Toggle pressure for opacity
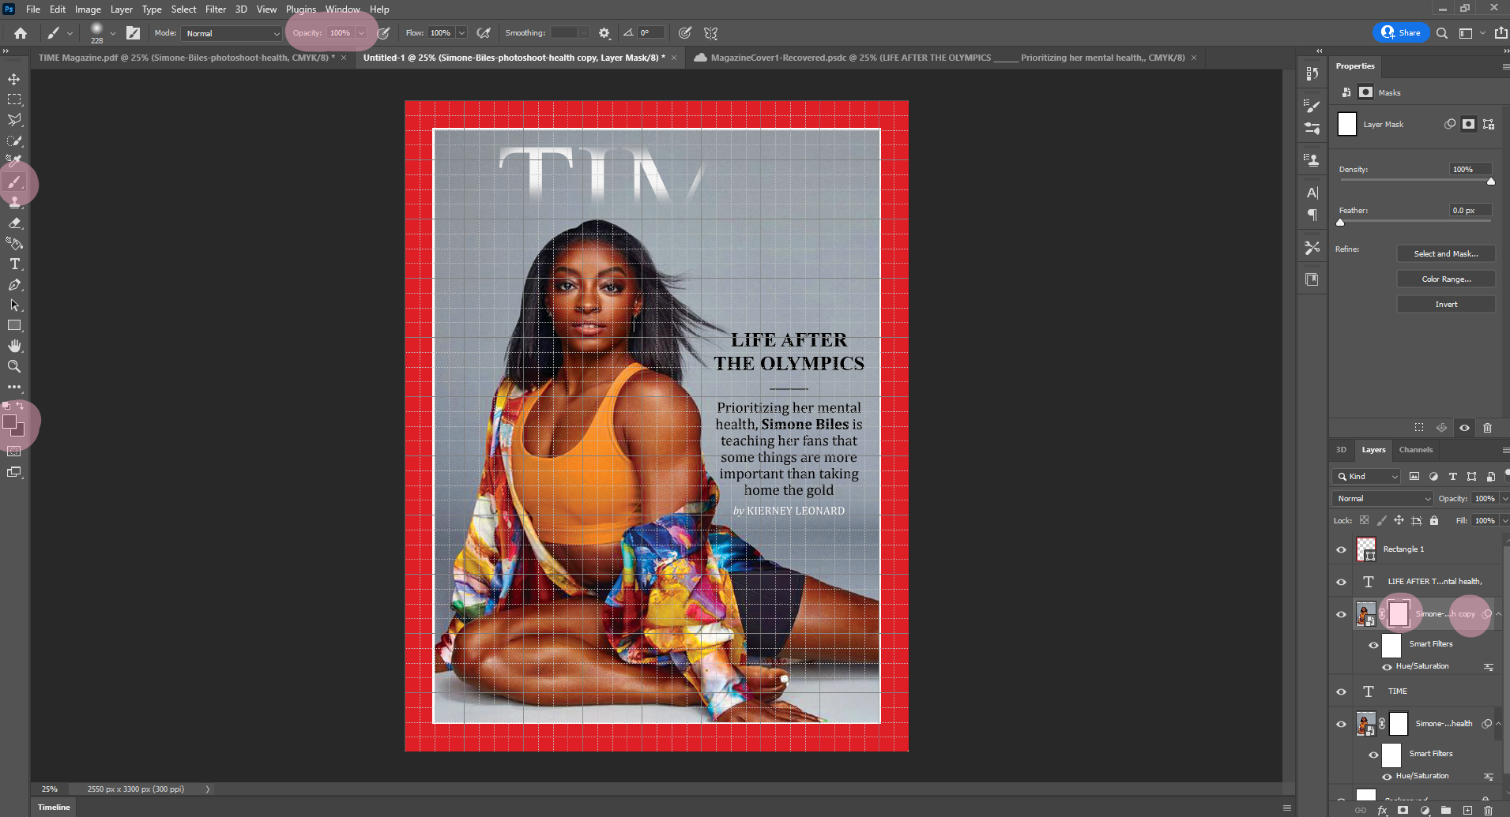This screenshot has width=1510, height=817. click(384, 33)
